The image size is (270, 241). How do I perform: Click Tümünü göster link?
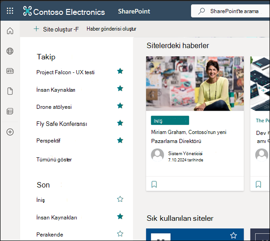(54, 159)
